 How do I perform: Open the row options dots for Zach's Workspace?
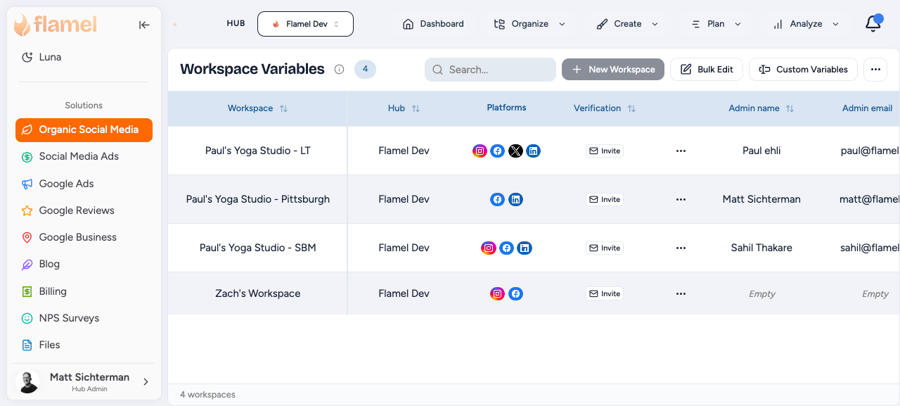pyautogui.click(x=681, y=293)
